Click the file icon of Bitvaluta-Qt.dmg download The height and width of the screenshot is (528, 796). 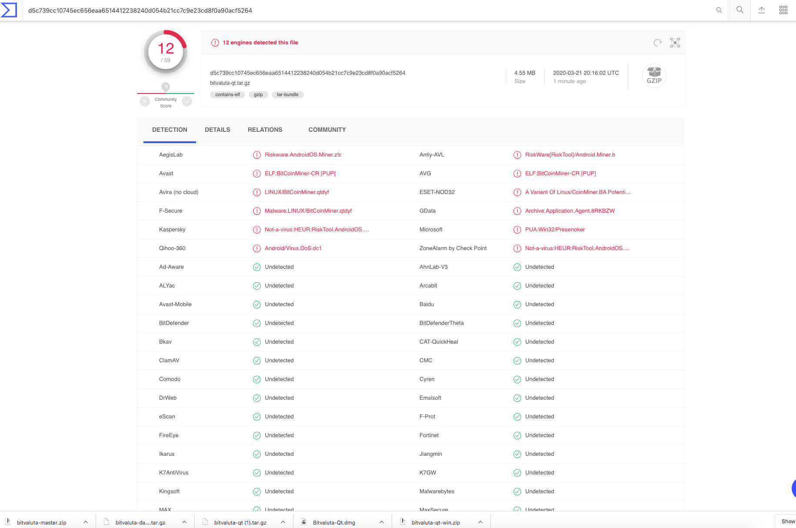(304, 522)
